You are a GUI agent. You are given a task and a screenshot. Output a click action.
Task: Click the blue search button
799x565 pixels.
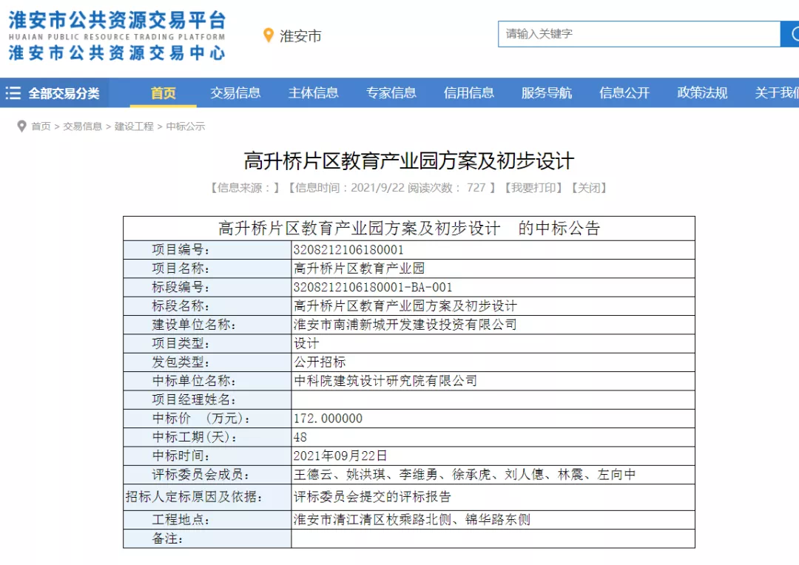tap(790, 34)
